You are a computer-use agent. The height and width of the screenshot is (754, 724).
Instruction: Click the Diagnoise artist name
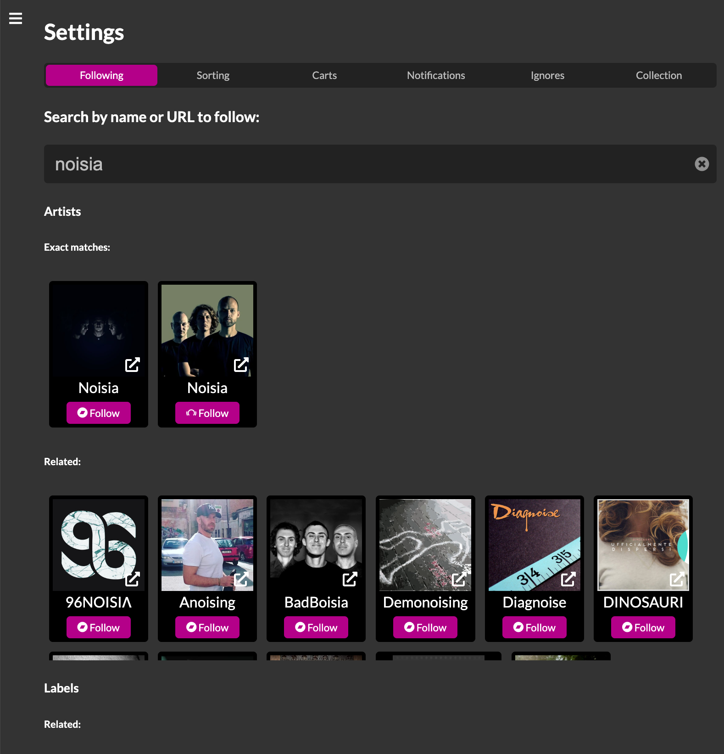[535, 602]
